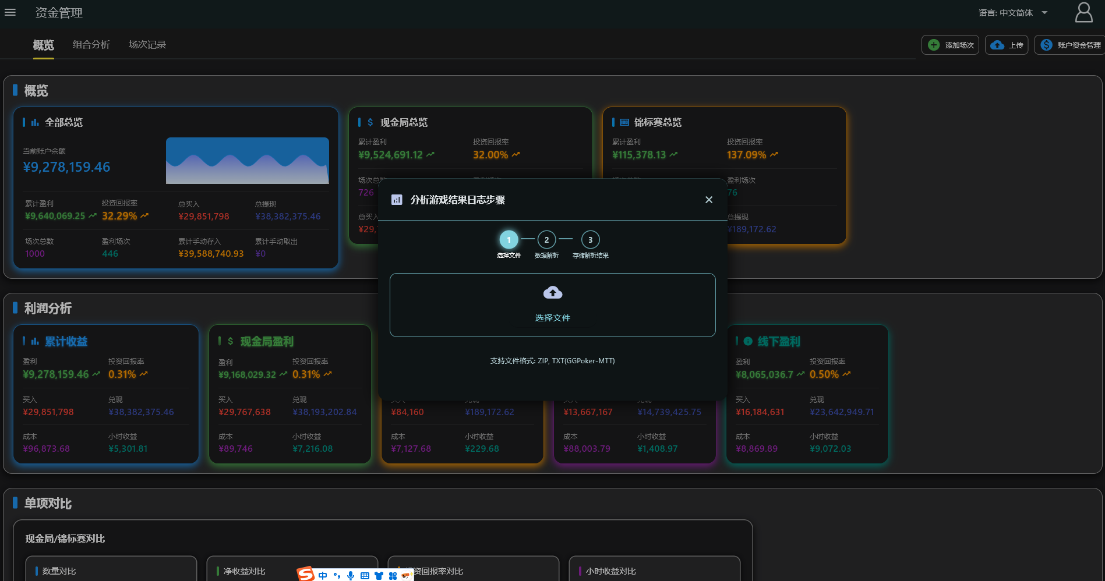Open Sogou skin shirt icon
This screenshot has width=1105, height=581.
[x=379, y=576]
